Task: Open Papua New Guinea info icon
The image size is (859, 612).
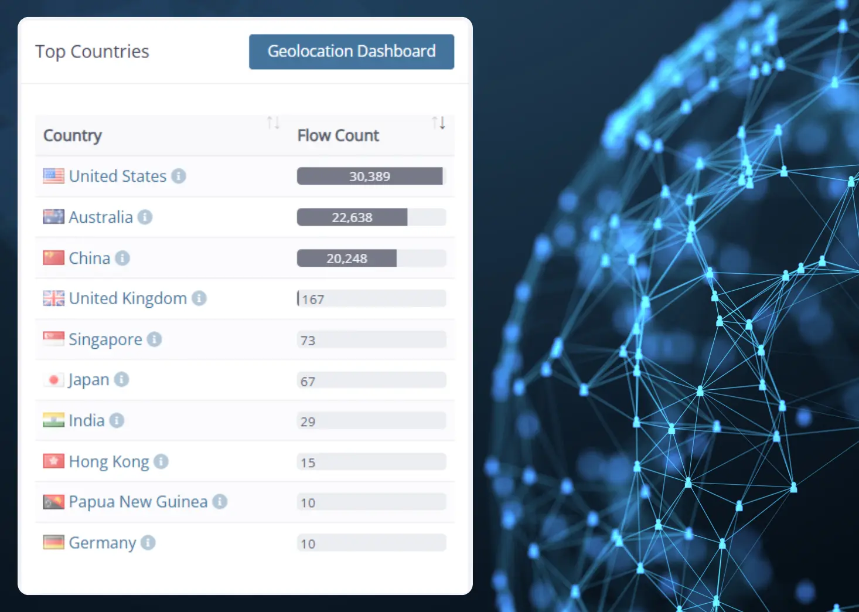Action: (x=220, y=502)
